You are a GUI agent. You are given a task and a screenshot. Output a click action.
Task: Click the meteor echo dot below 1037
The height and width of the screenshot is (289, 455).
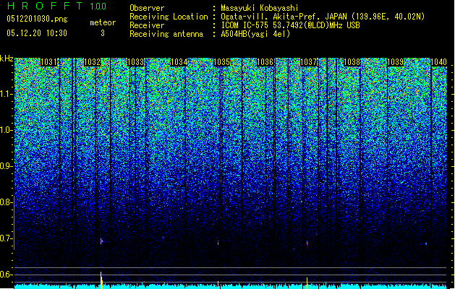pos(307,243)
